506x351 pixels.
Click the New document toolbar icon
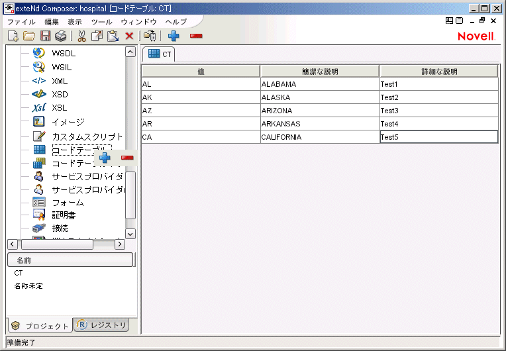[13, 36]
